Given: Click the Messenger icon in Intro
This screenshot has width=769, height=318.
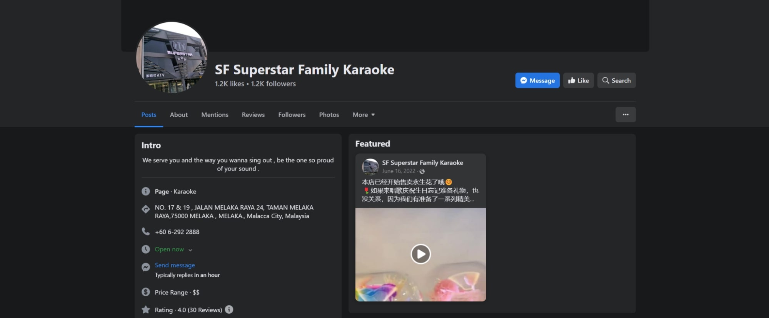Looking at the screenshot, I should click(146, 267).
